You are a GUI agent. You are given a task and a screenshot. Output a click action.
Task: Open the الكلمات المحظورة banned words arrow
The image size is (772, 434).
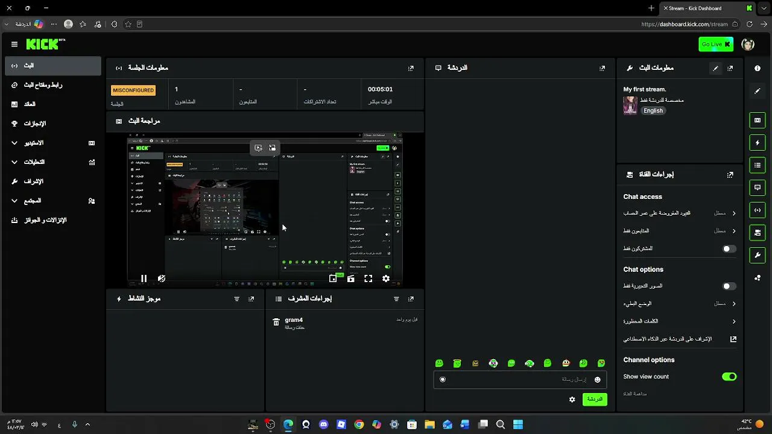pyautogui.click(x=733, y=321)
